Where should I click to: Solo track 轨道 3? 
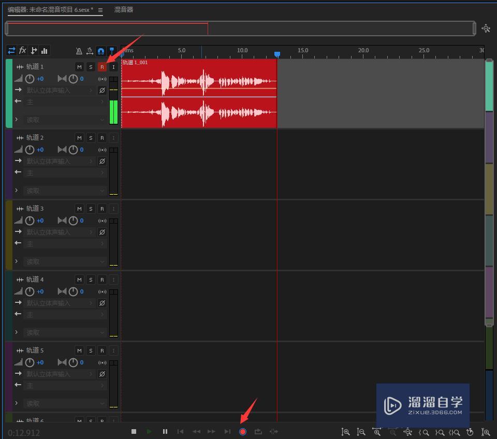[91, 209]
